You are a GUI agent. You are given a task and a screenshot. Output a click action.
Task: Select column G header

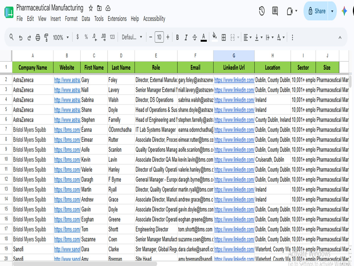click(x=234, y=56)
